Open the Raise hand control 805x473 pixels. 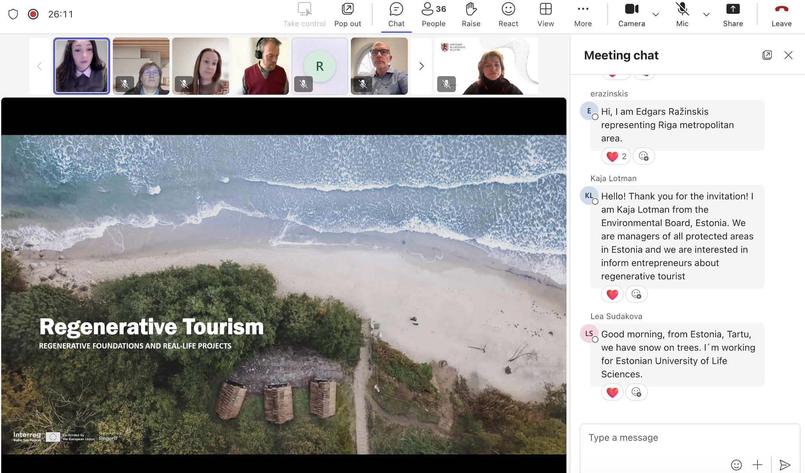471,15
